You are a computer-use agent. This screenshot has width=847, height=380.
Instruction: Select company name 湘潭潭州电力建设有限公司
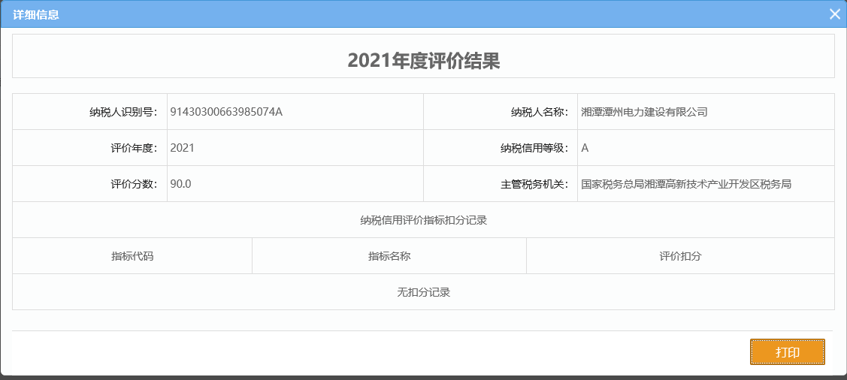click(644, 112)
